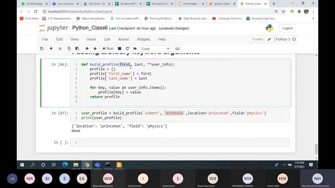335x188 pixels.
Task: Open the browser extensions puzzle icon
Action: pyautogui.click(x=299, y=11)
